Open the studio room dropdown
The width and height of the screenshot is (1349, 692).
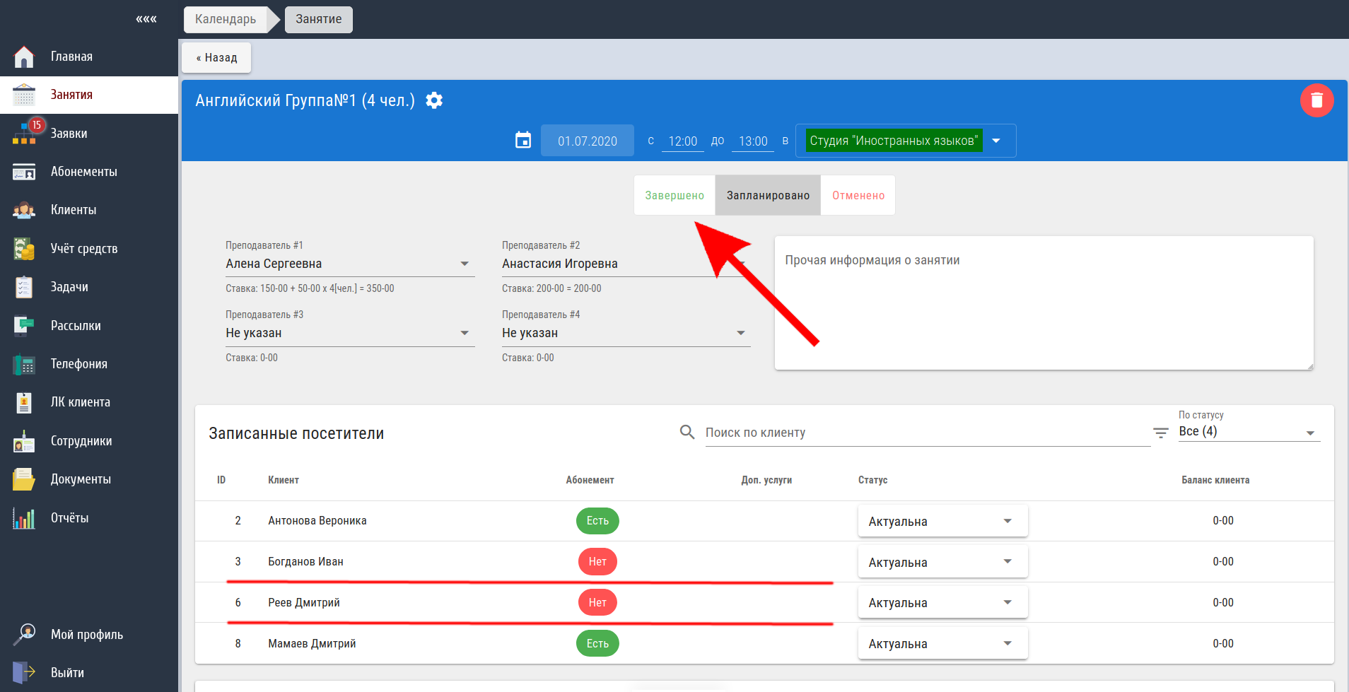point(906,141)
